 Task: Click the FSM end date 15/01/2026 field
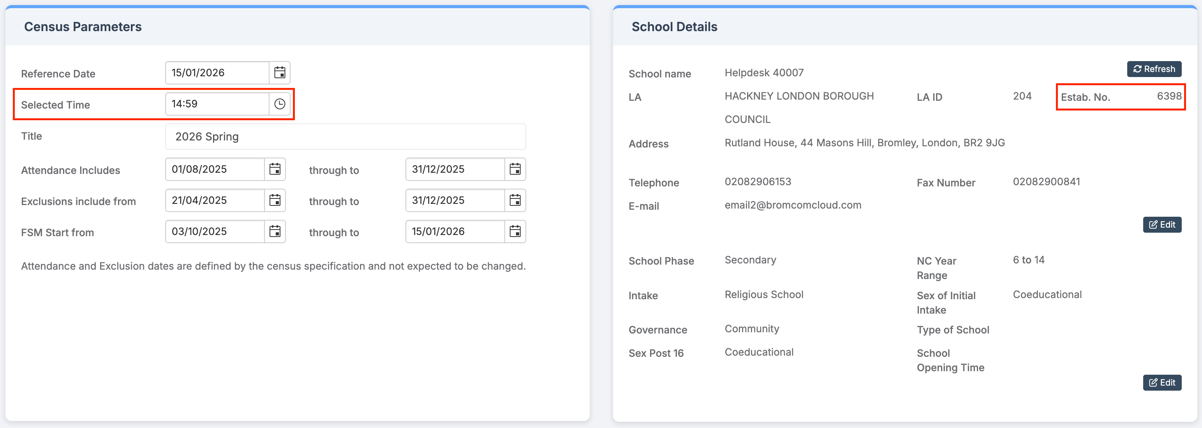(x=455, y=232)
